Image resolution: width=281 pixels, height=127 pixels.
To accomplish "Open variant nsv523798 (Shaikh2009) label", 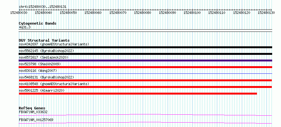I will (x=40, y=64).
